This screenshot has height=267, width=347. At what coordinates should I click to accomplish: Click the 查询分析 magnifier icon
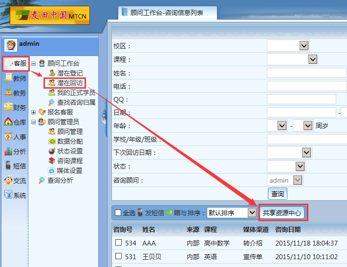pyautogui.click(x=42, y=180)
